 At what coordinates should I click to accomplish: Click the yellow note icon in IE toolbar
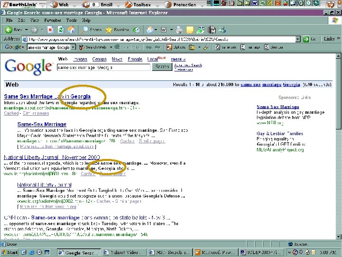190,30
